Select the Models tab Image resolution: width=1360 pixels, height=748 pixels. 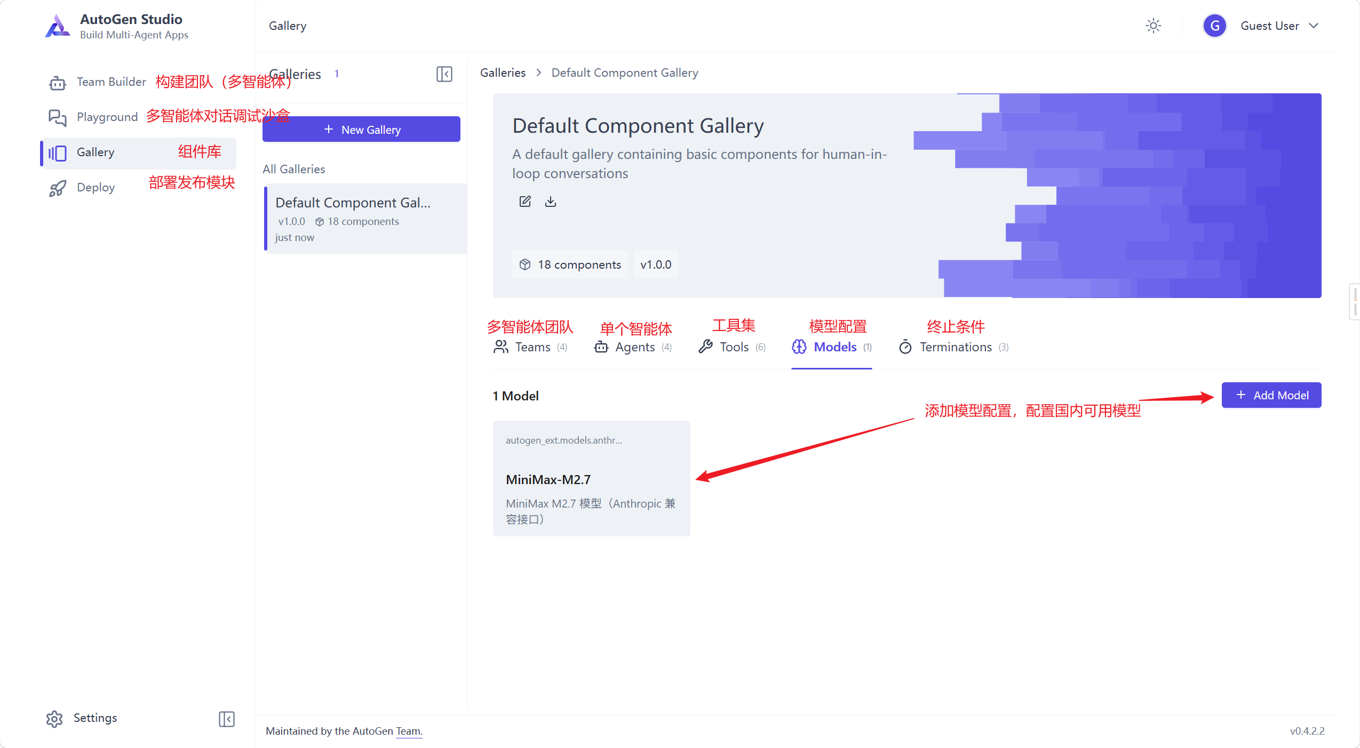click(x=832, y=347)
